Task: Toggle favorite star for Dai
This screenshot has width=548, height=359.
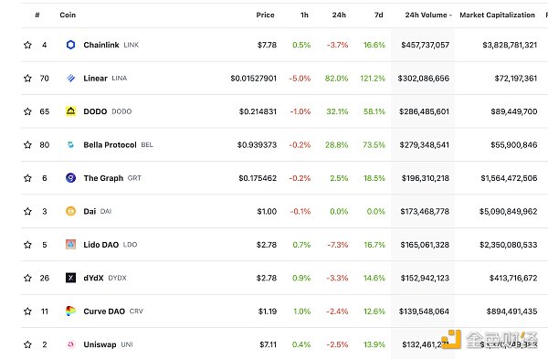Action: click(27, 211)
